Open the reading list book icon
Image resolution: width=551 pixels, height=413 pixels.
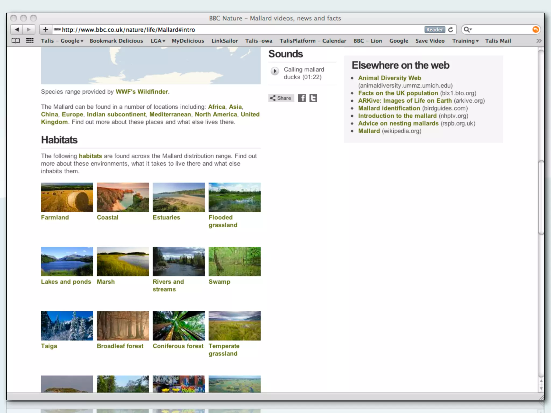(x=16, y=41)
